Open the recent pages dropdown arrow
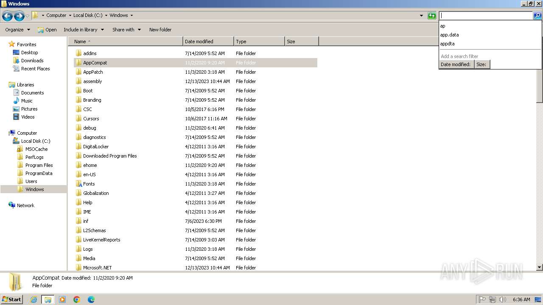The image size is (543, 305). [27, 16]
